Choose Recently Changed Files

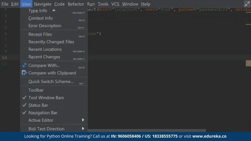coord(54,42)
